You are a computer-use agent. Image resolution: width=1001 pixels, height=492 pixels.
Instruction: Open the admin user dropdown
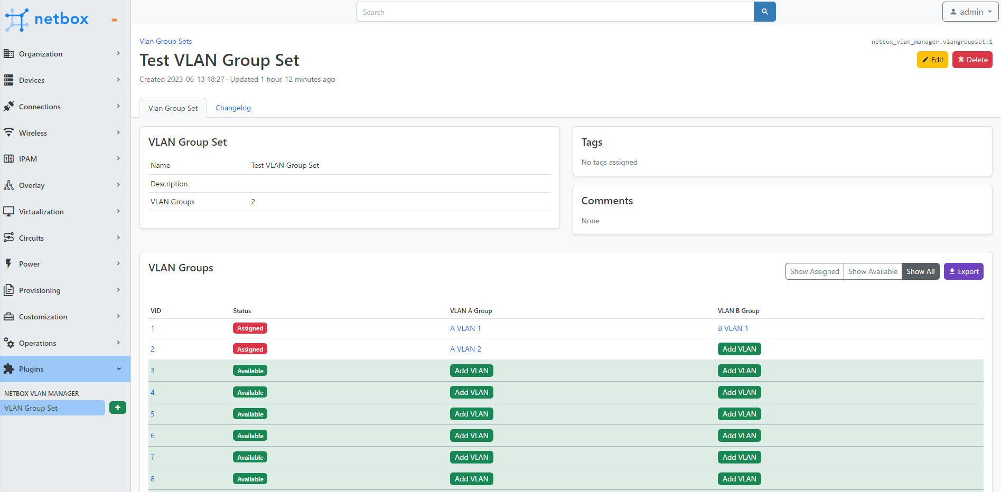point(970,12)
